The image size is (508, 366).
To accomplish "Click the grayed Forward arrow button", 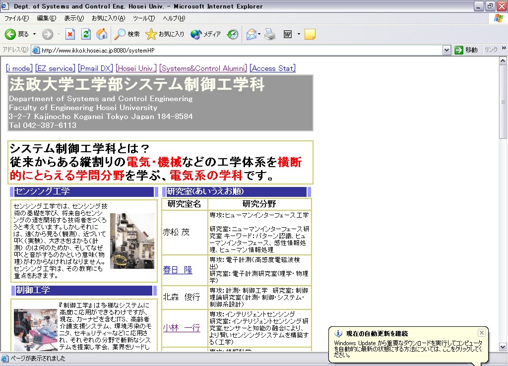I will pyautogui.click(x=48, y=34).
